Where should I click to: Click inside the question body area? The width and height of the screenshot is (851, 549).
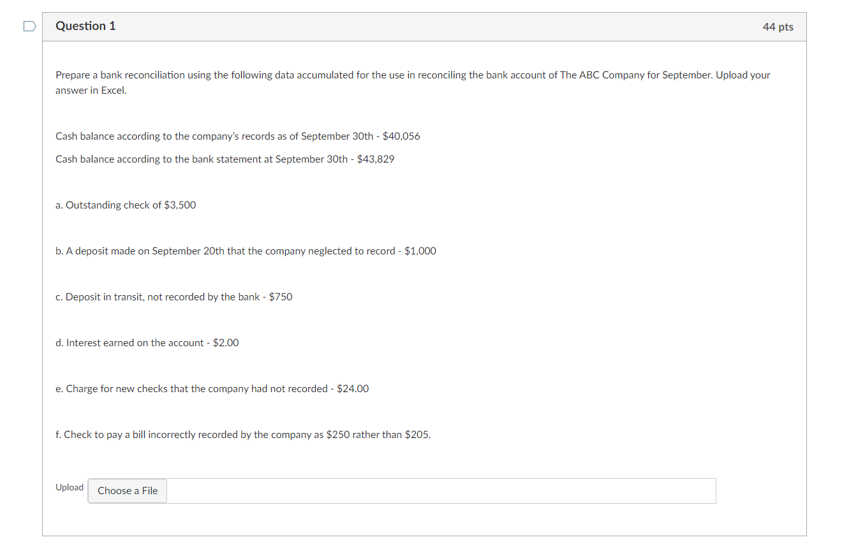pyautogui.click(x=421, y=287)
